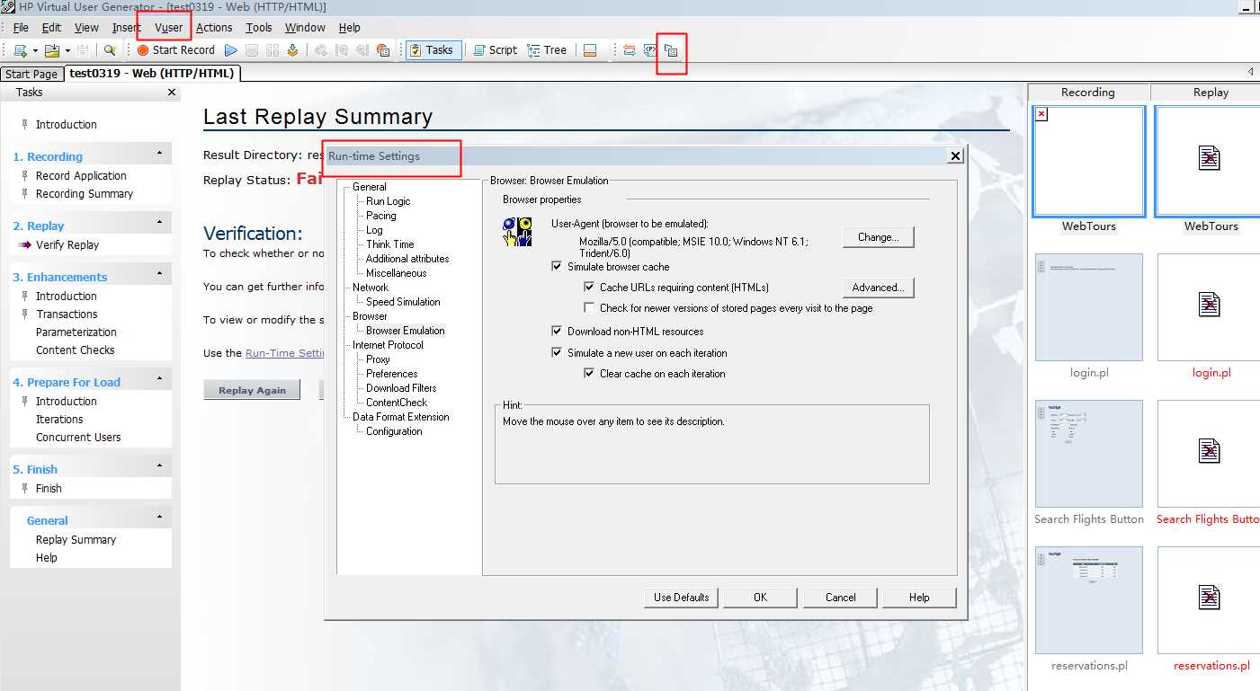Select Download Filters in settings tree
The width and height of the screenshot is (1260, 691).
tap(401, 388)
